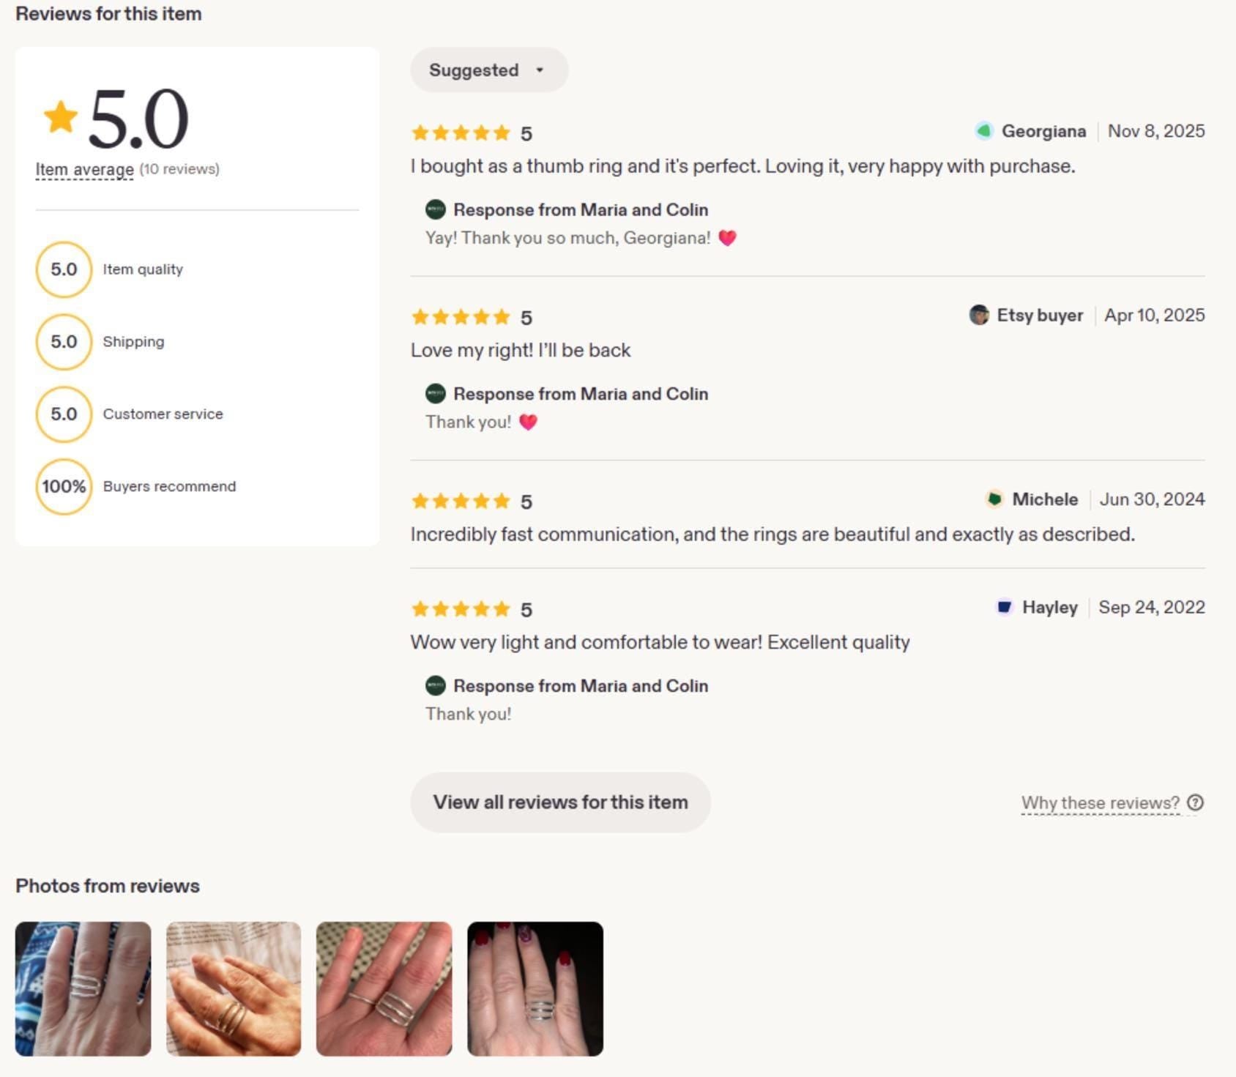This screenshot has width=1236, height=1077.
Task: Click the Etsy buyer avatar icon
Action: 979,315
